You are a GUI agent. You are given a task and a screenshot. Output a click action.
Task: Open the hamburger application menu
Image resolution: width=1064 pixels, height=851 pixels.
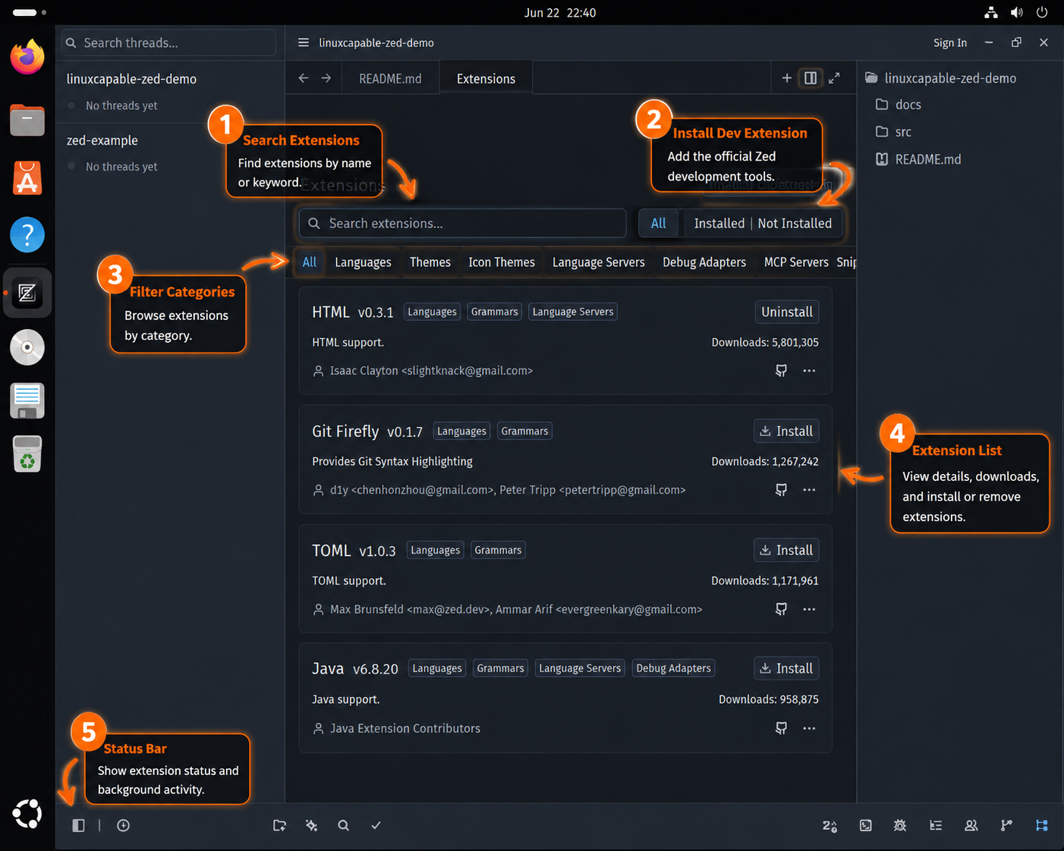click(x=304, y=42)
